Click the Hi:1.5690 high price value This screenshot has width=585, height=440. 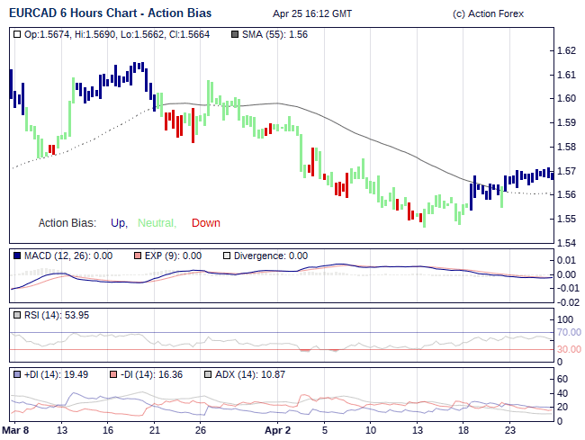click(94, 35)
